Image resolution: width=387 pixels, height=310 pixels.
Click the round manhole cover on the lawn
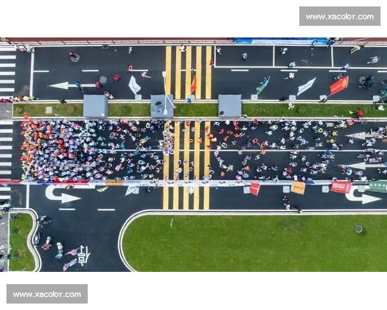[x=359, y=229]
